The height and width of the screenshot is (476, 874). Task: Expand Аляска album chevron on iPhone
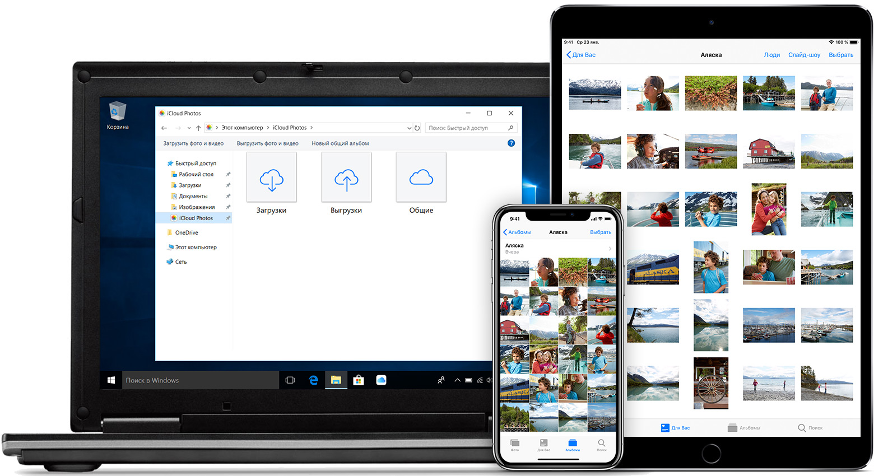click(610, 248)
